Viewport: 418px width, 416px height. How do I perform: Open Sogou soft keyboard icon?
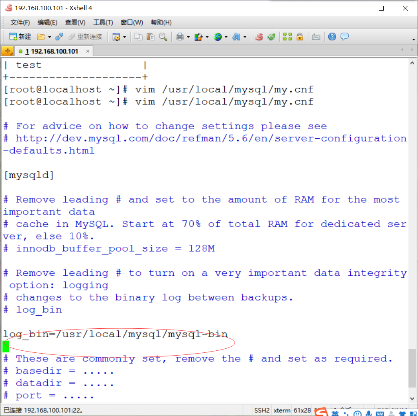(380, 414)
